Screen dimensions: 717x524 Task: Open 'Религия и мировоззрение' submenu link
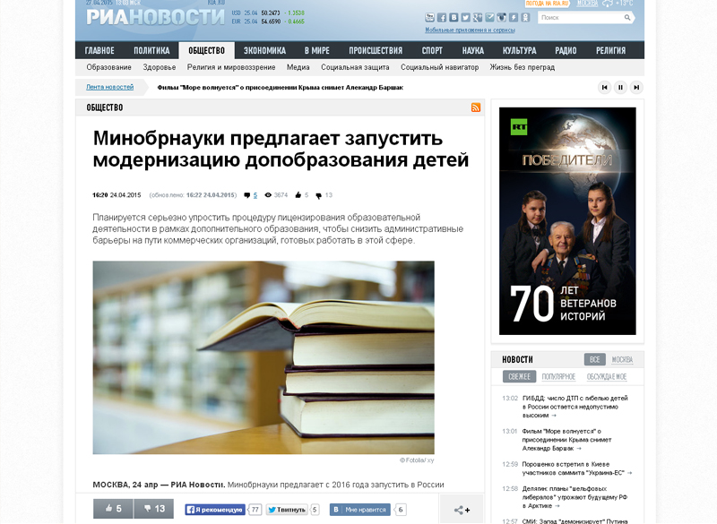pos(231,67)
